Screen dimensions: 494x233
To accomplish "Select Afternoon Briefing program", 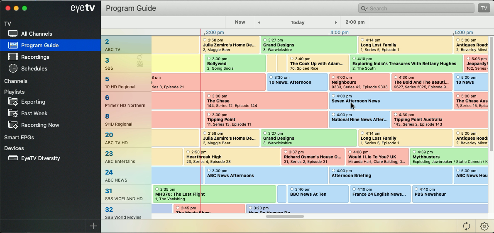I will coord(391,175).
